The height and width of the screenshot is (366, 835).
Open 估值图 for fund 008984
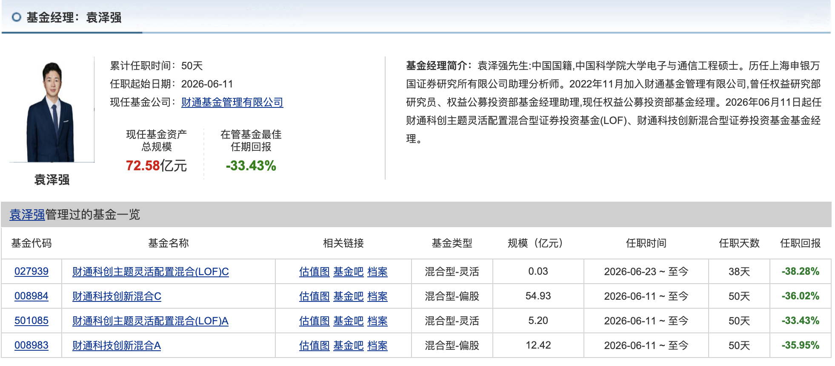[x=315, y=296]
